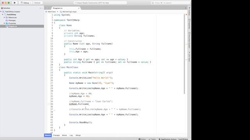Expand the References folder
This screenshot has width=250, height=140.
coord(4,17)
